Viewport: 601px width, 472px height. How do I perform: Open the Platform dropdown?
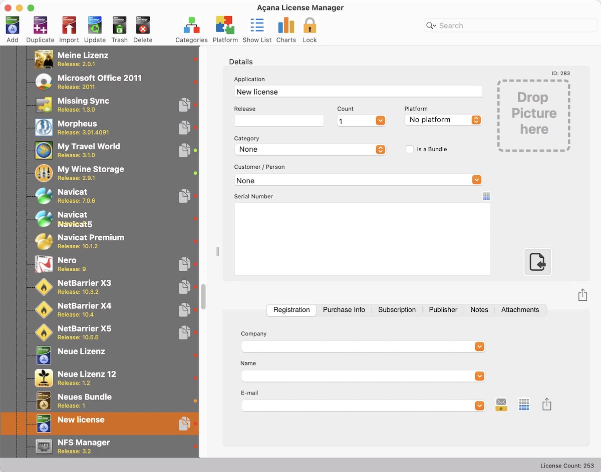pos(443,120)
